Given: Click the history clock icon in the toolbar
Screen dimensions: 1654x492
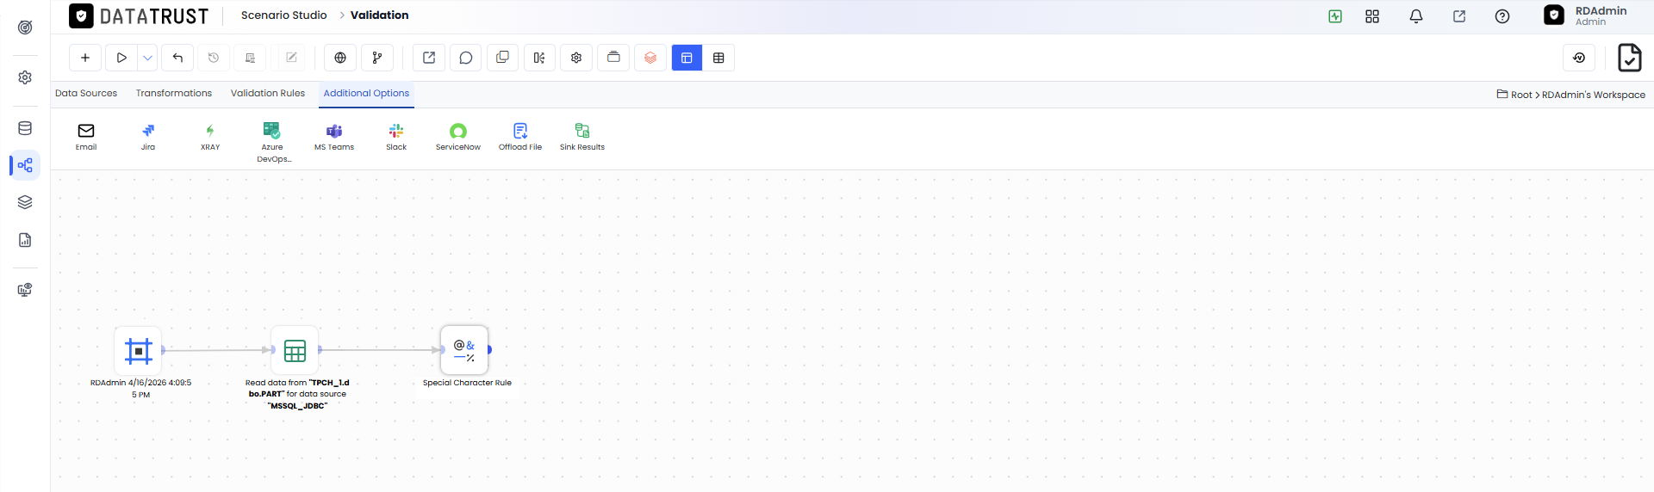Looking at the screenshot, I should [x=214, y=58].
